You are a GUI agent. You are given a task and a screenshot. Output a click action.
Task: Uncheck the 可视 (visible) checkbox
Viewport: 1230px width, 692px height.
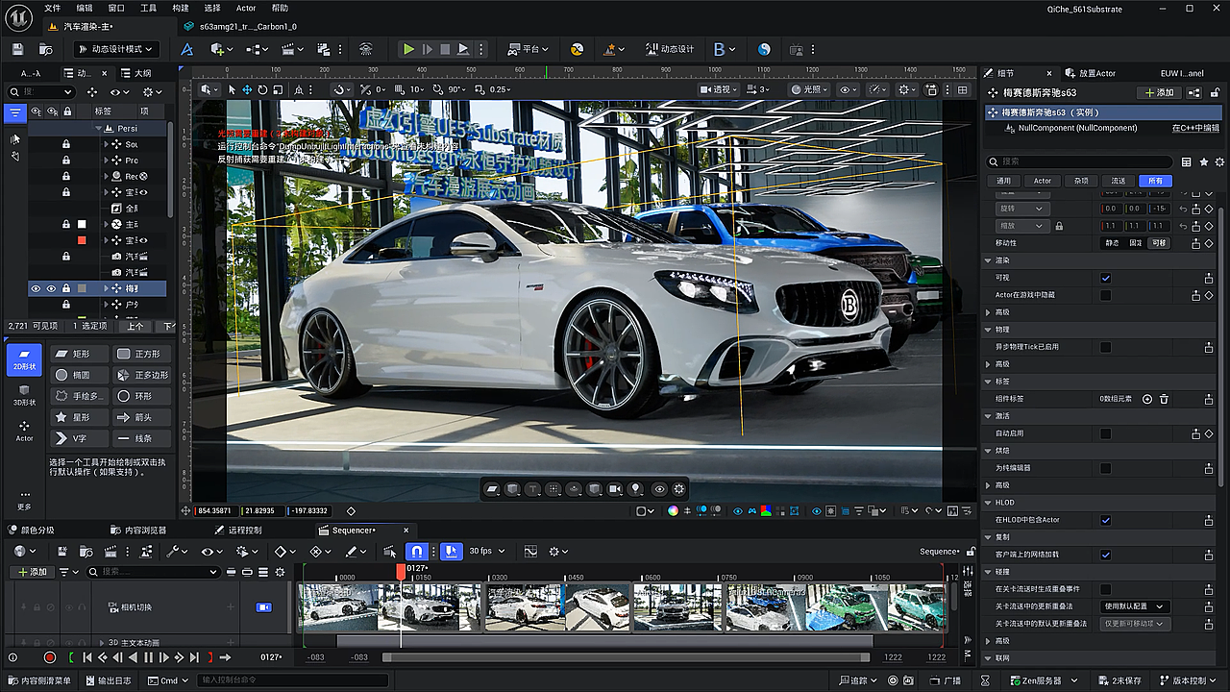pos(1105,278)
